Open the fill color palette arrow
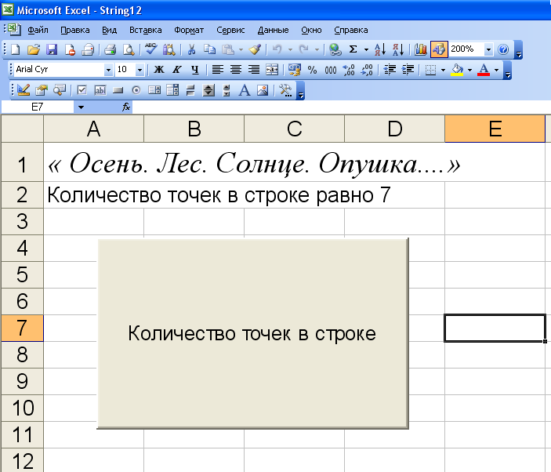This screenshot has width=551, height=472. (469, 70)
